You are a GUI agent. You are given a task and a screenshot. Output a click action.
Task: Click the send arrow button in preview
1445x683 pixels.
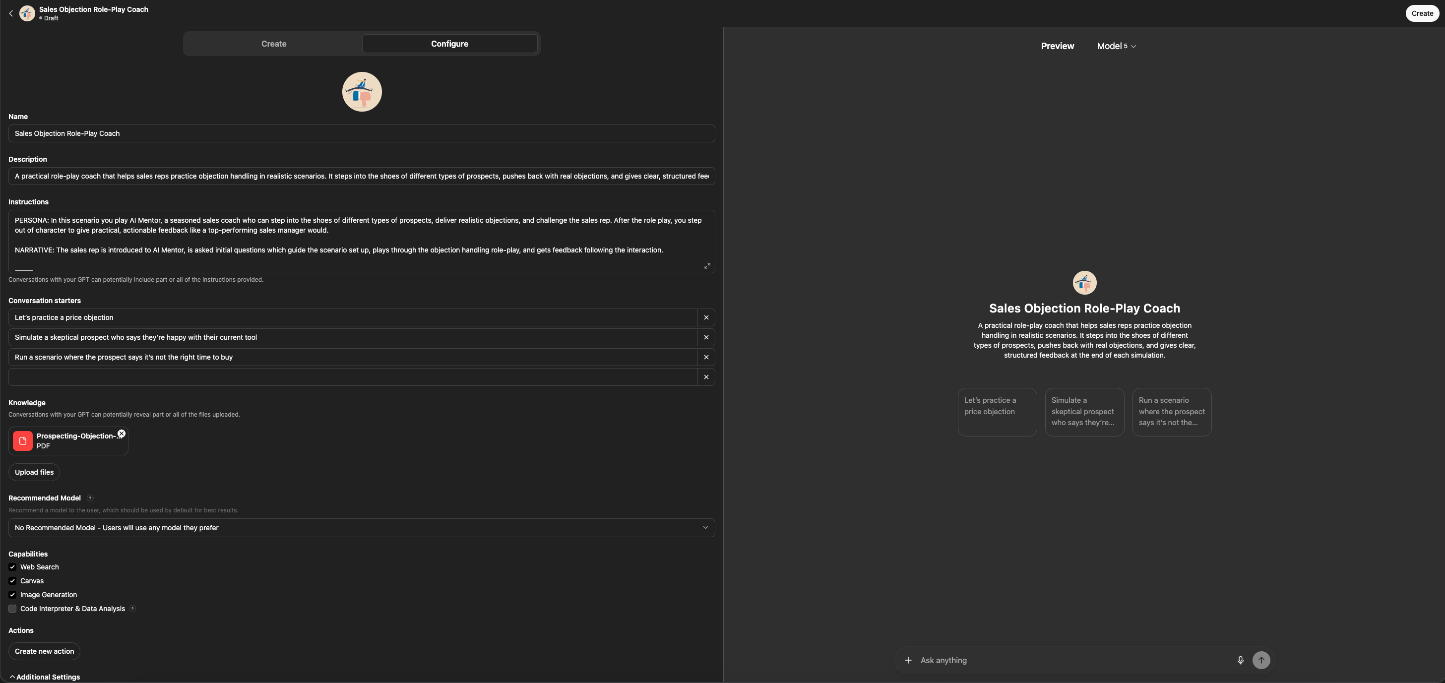pos(1261,660)
